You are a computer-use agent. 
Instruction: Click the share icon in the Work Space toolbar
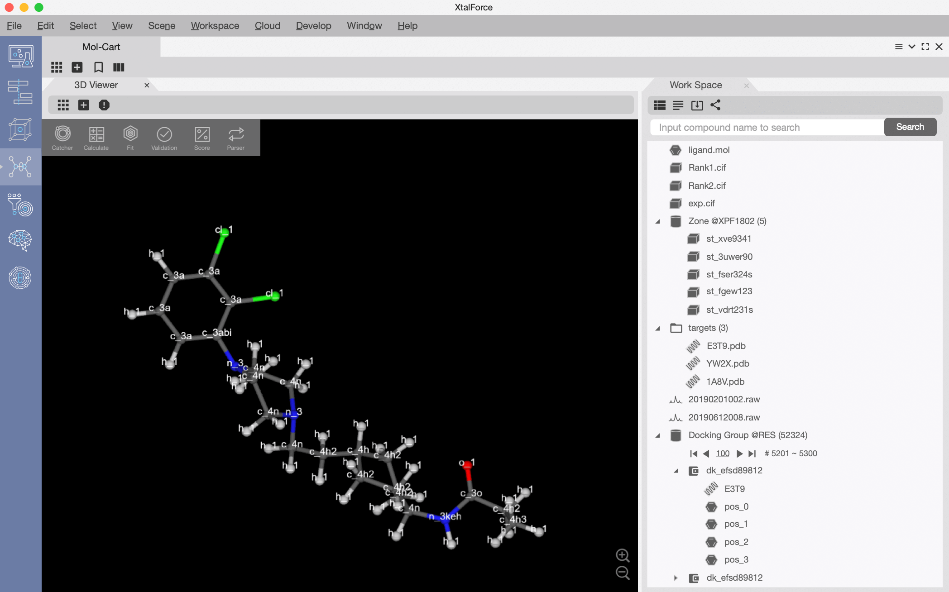(x=716, y=105)
